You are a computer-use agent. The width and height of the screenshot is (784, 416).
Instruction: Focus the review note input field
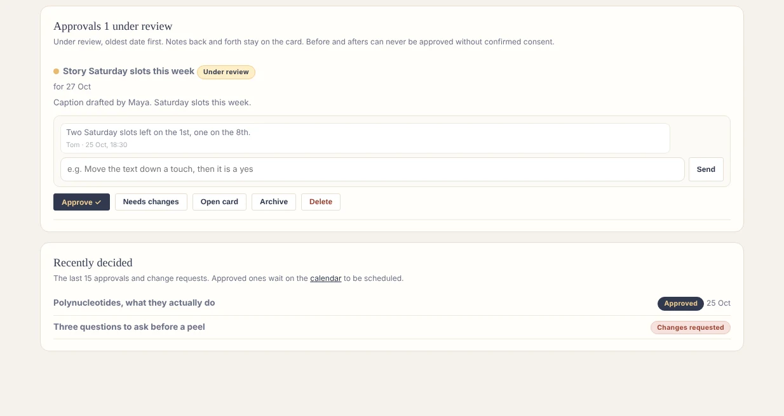[x=372, y=169]
